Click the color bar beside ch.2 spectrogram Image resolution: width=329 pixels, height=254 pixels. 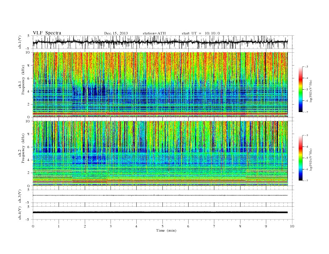[300, 158]
